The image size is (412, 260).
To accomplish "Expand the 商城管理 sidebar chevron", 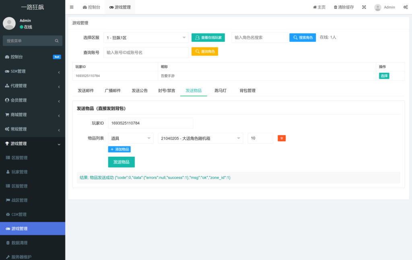I will [59, 115].
